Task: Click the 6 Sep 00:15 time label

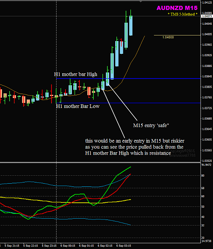Action: (68, 246)
